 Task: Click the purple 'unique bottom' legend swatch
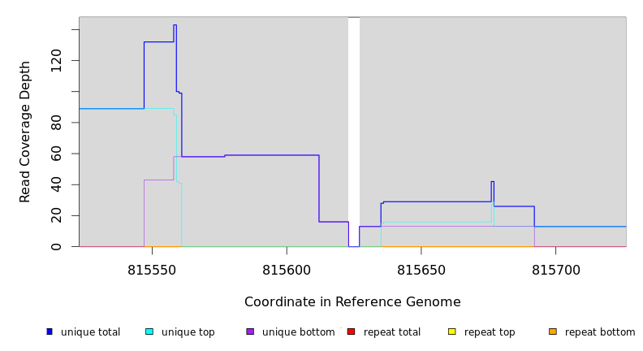pos(250,331)
